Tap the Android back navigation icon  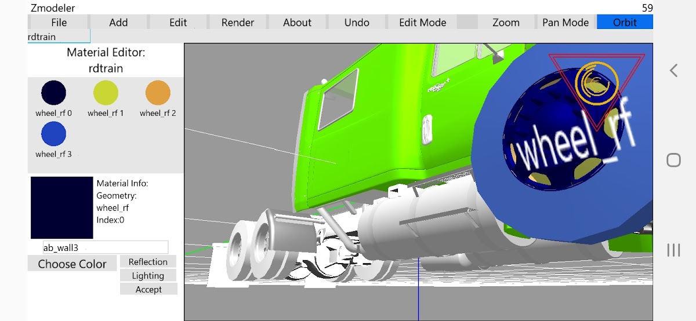click(673, 71)
